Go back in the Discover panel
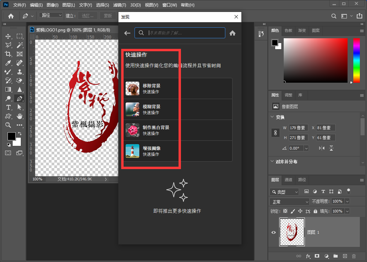Screen dimensions: 367x262 [127, 33]
